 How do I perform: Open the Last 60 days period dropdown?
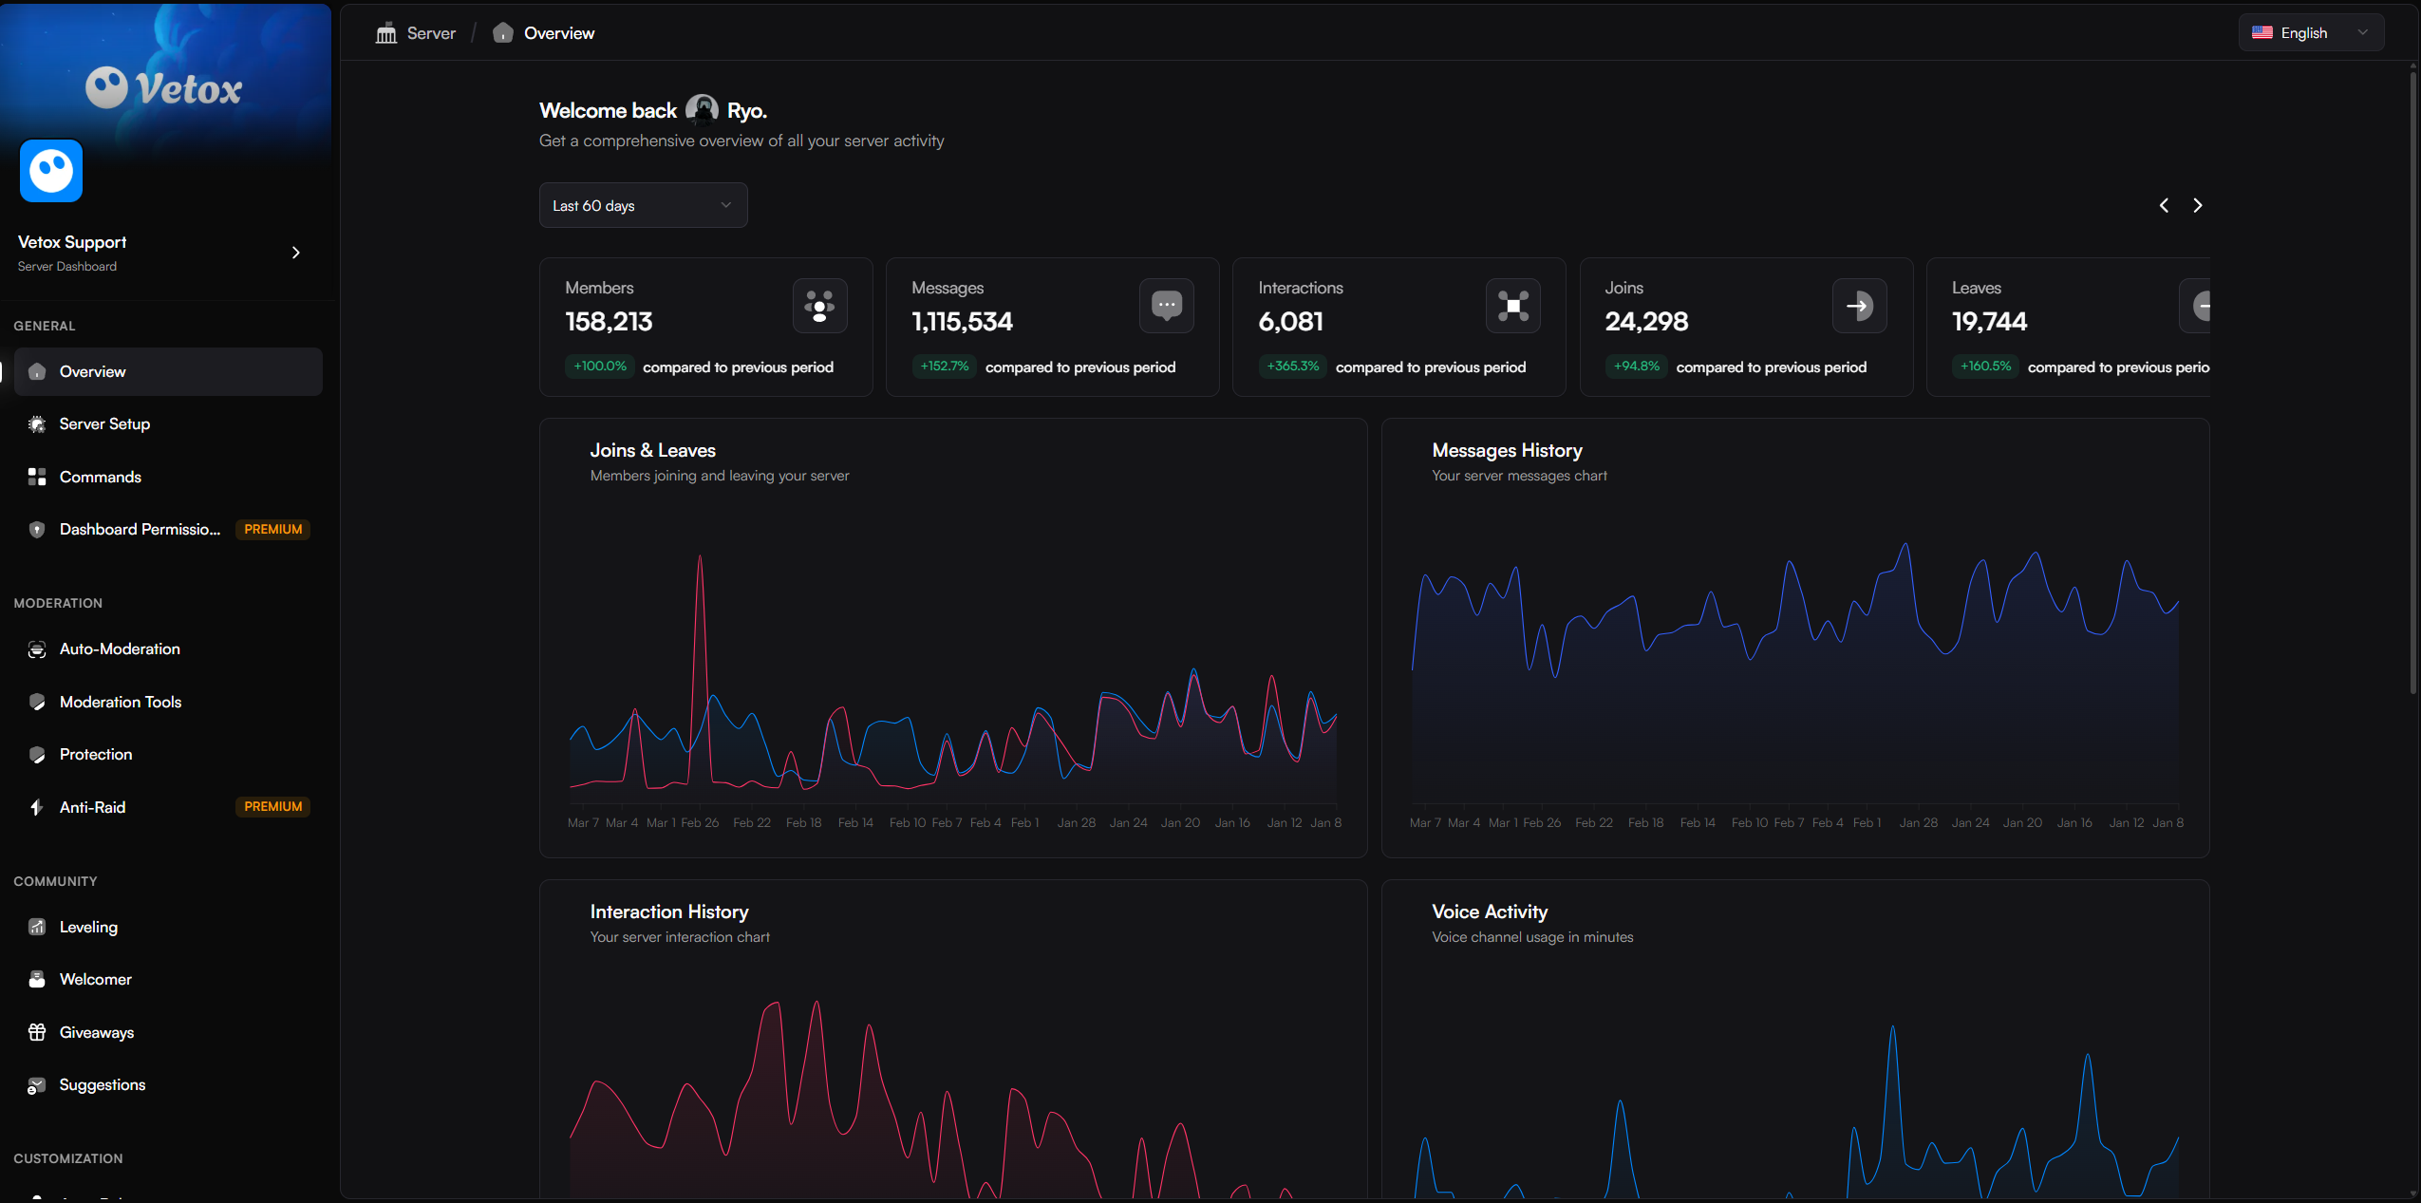[x=642, y=204]
